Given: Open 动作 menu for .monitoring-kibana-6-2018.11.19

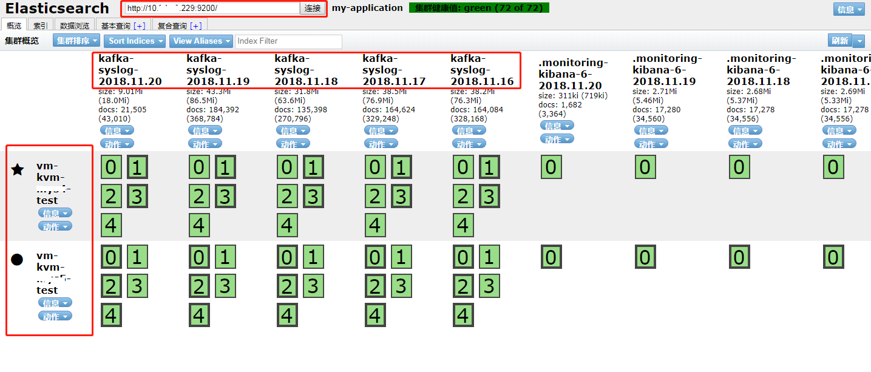Looking at the screenshot, I should pyautogui.click(x=651, y=144).
